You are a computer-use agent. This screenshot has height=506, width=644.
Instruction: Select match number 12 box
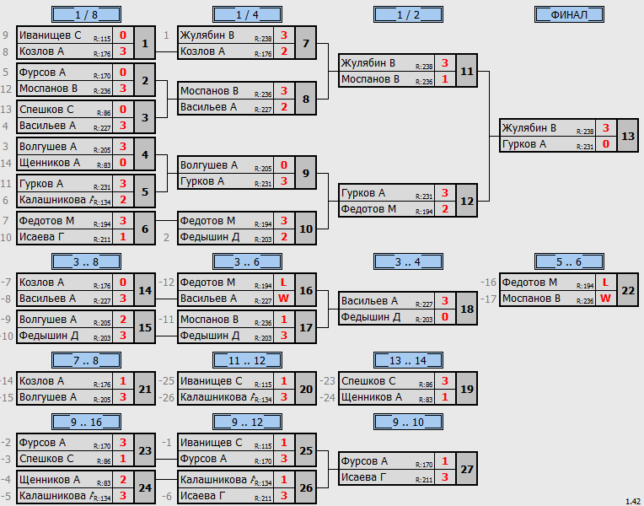pyautogui.click(x=467, y=201)
